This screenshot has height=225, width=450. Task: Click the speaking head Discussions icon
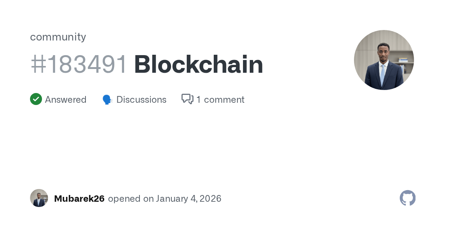(107, 100)
